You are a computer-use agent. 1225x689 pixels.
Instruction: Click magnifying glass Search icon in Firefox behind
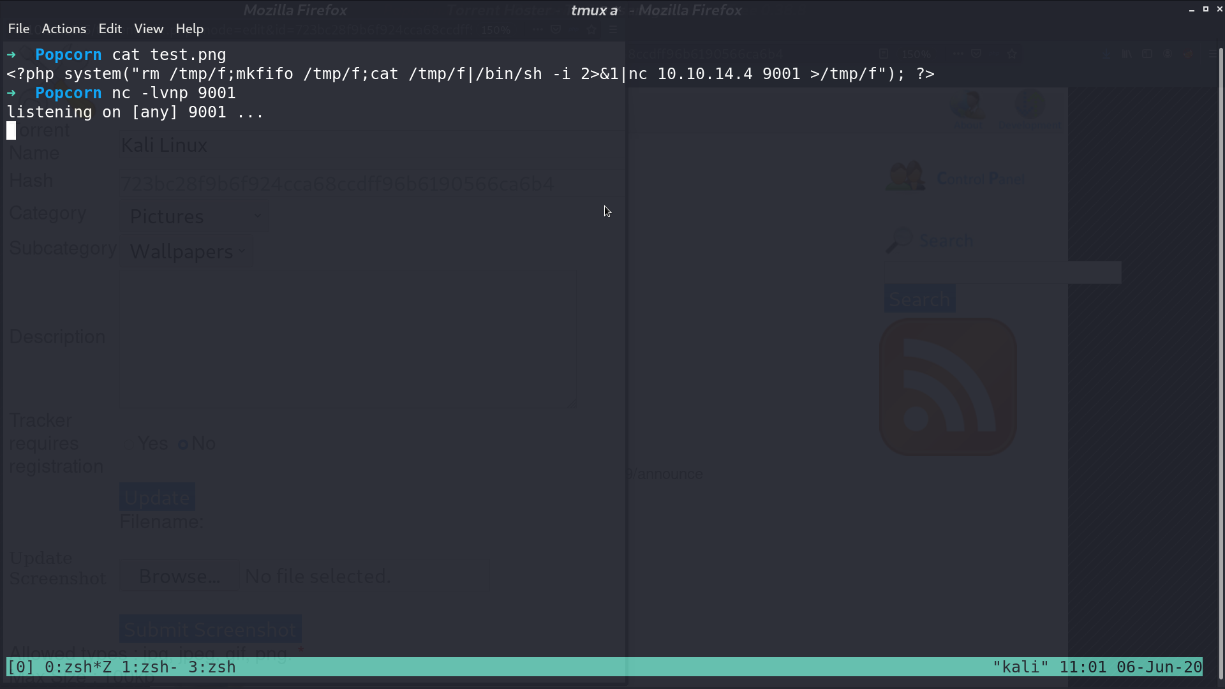click(x=899, y=241)
